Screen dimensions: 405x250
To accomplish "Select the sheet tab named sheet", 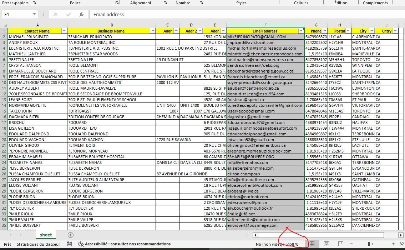I will 46,235.
